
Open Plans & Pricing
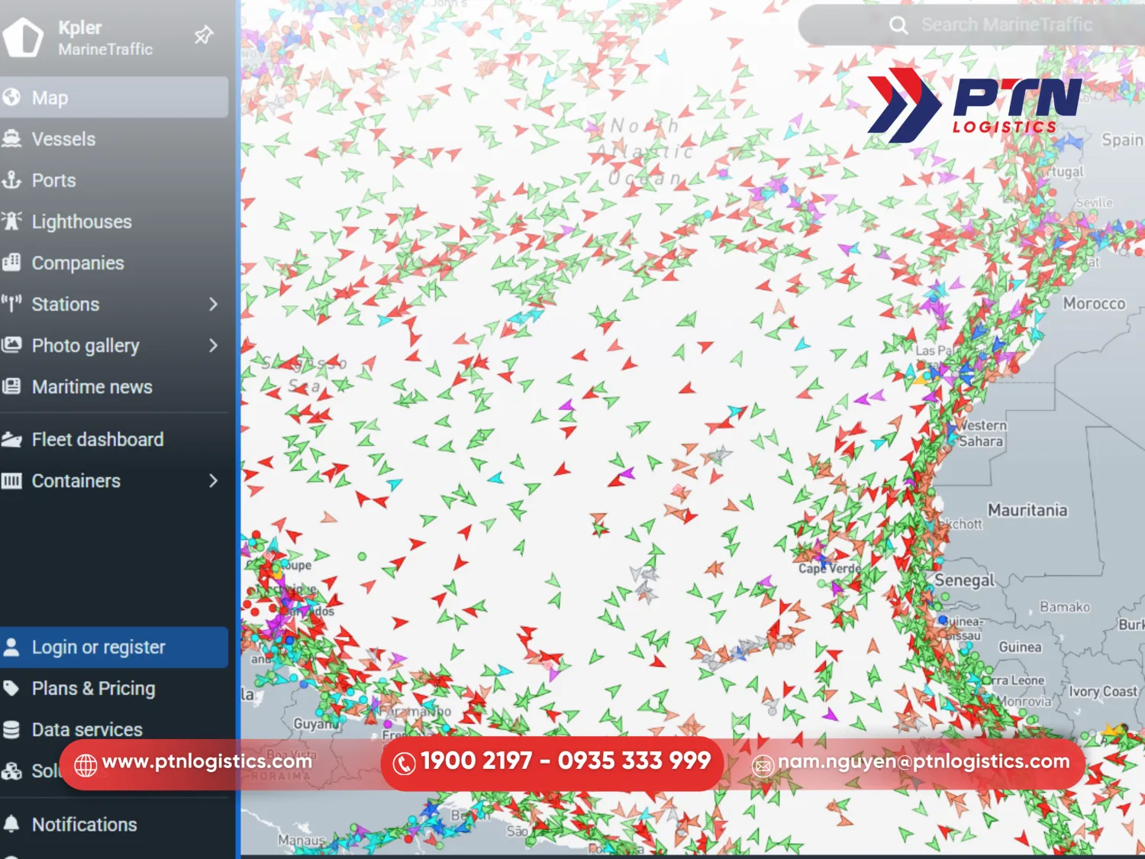(x=92, y=688)
